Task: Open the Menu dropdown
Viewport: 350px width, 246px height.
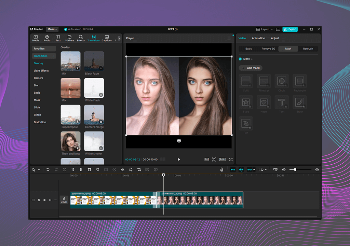Action: pyautogui.click(x=52, y=29)
